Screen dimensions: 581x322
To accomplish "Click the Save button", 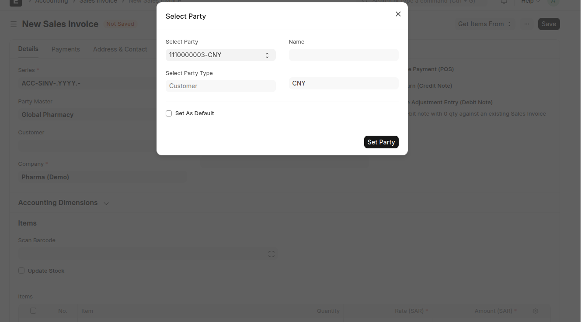I will coord(548,24).
